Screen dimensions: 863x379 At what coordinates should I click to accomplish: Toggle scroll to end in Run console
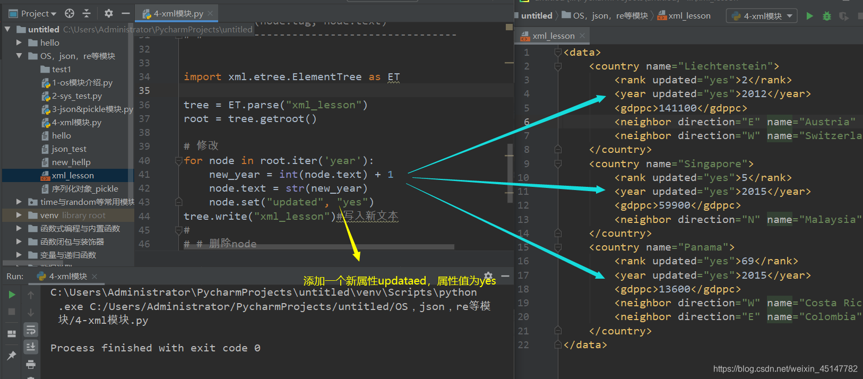31,347
